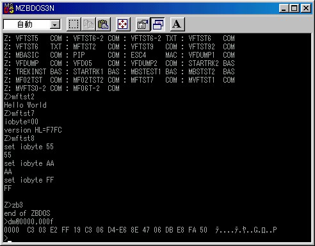The width and height of the screenshot is (315, 246).
Task: Open the MS-DOS system menu icon
Action: coord(9,8)
